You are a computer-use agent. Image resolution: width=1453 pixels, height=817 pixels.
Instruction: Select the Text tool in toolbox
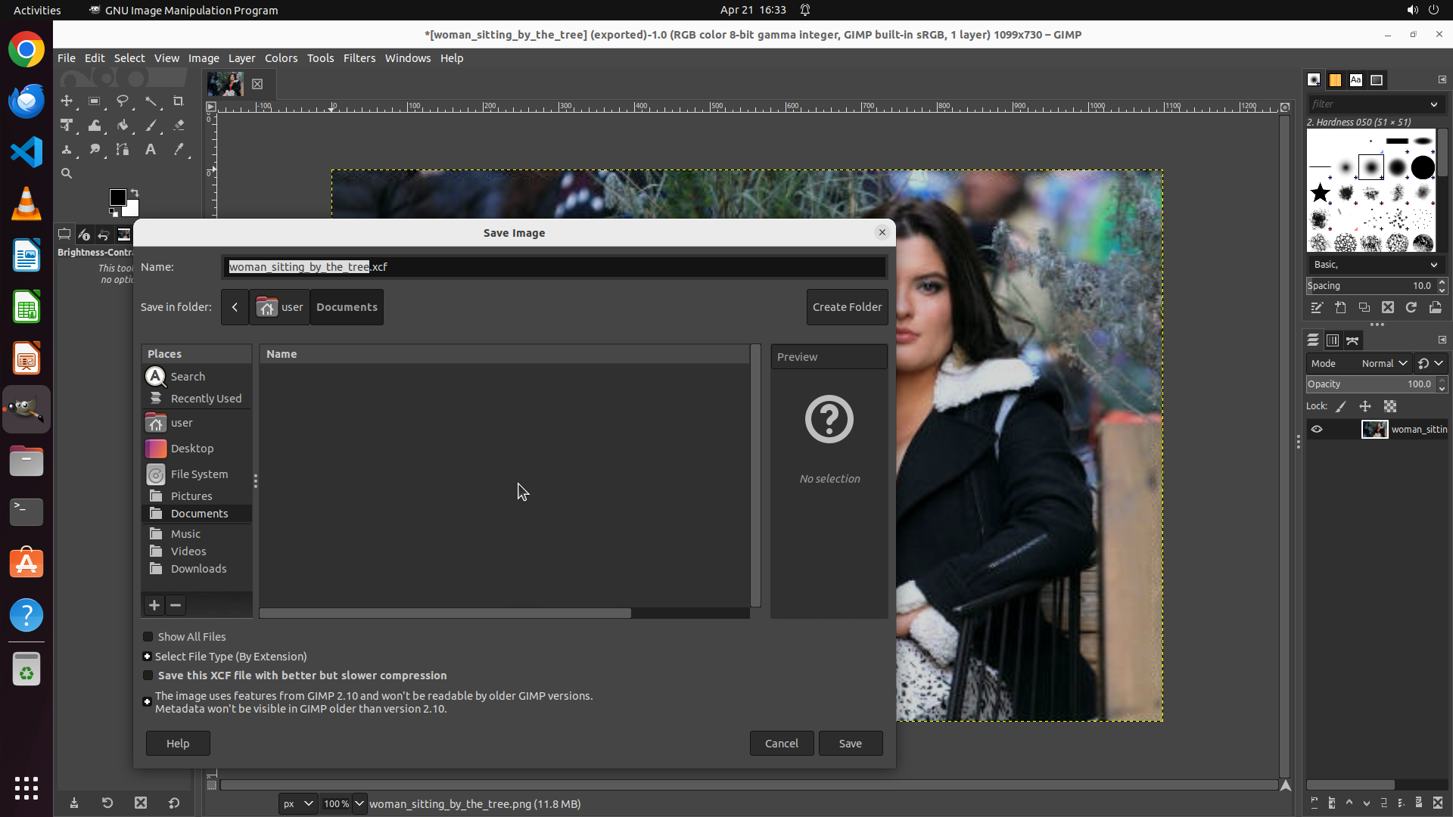pos(151,150)
